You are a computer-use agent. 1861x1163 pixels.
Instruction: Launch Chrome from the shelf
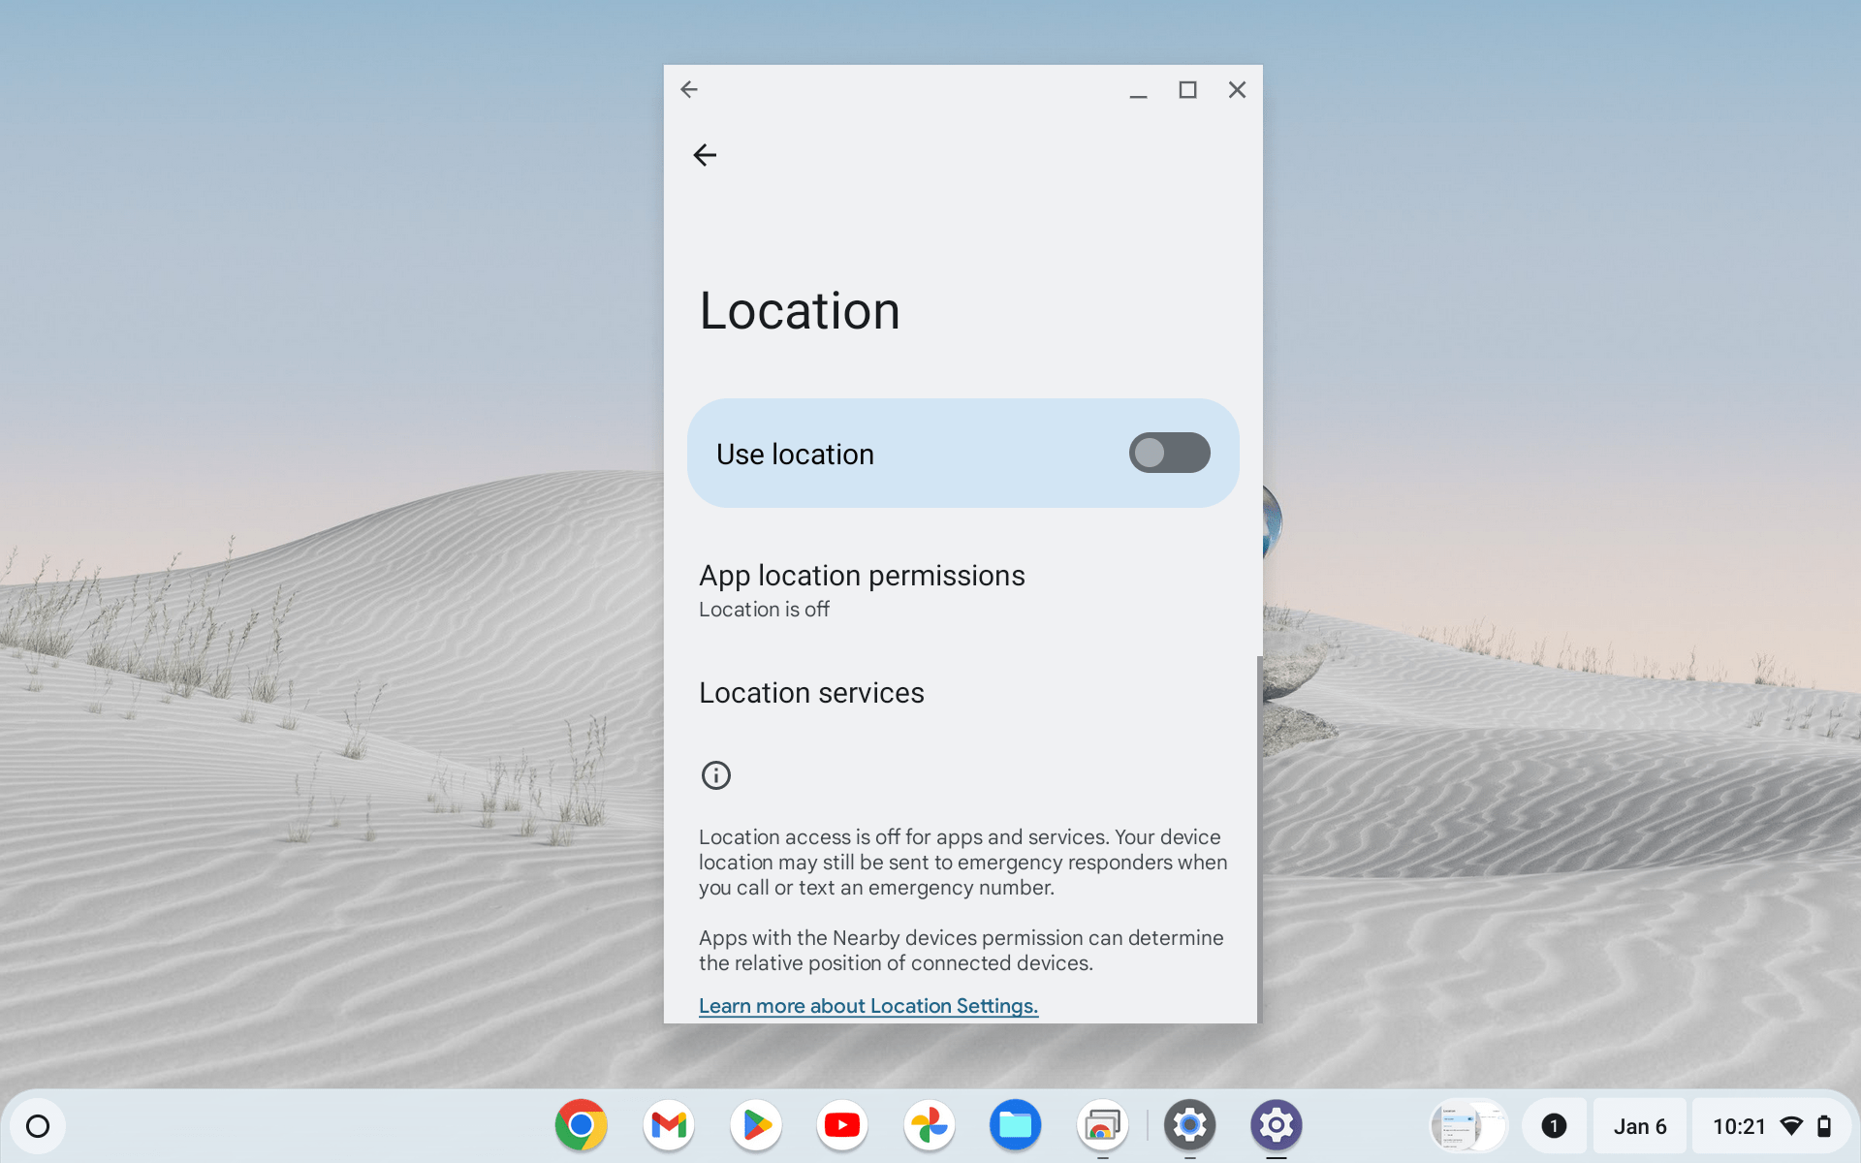coord(581,1125)
